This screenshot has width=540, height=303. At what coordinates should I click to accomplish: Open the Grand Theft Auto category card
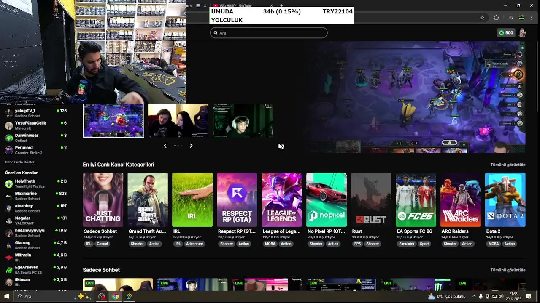click(148, 200)
